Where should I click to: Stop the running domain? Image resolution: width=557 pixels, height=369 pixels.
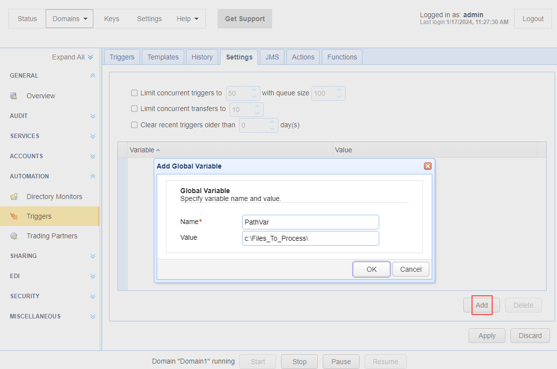(299, 362)
